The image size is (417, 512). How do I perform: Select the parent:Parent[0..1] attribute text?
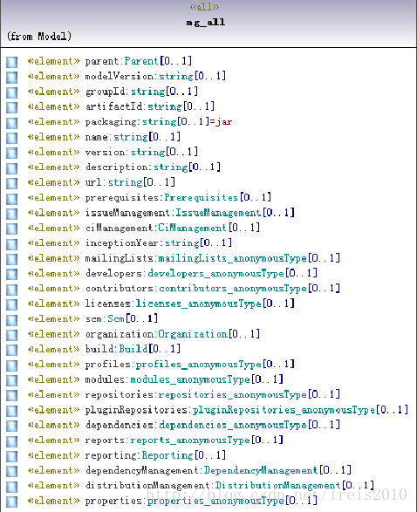pyautogui.click(x=139, y=61)
